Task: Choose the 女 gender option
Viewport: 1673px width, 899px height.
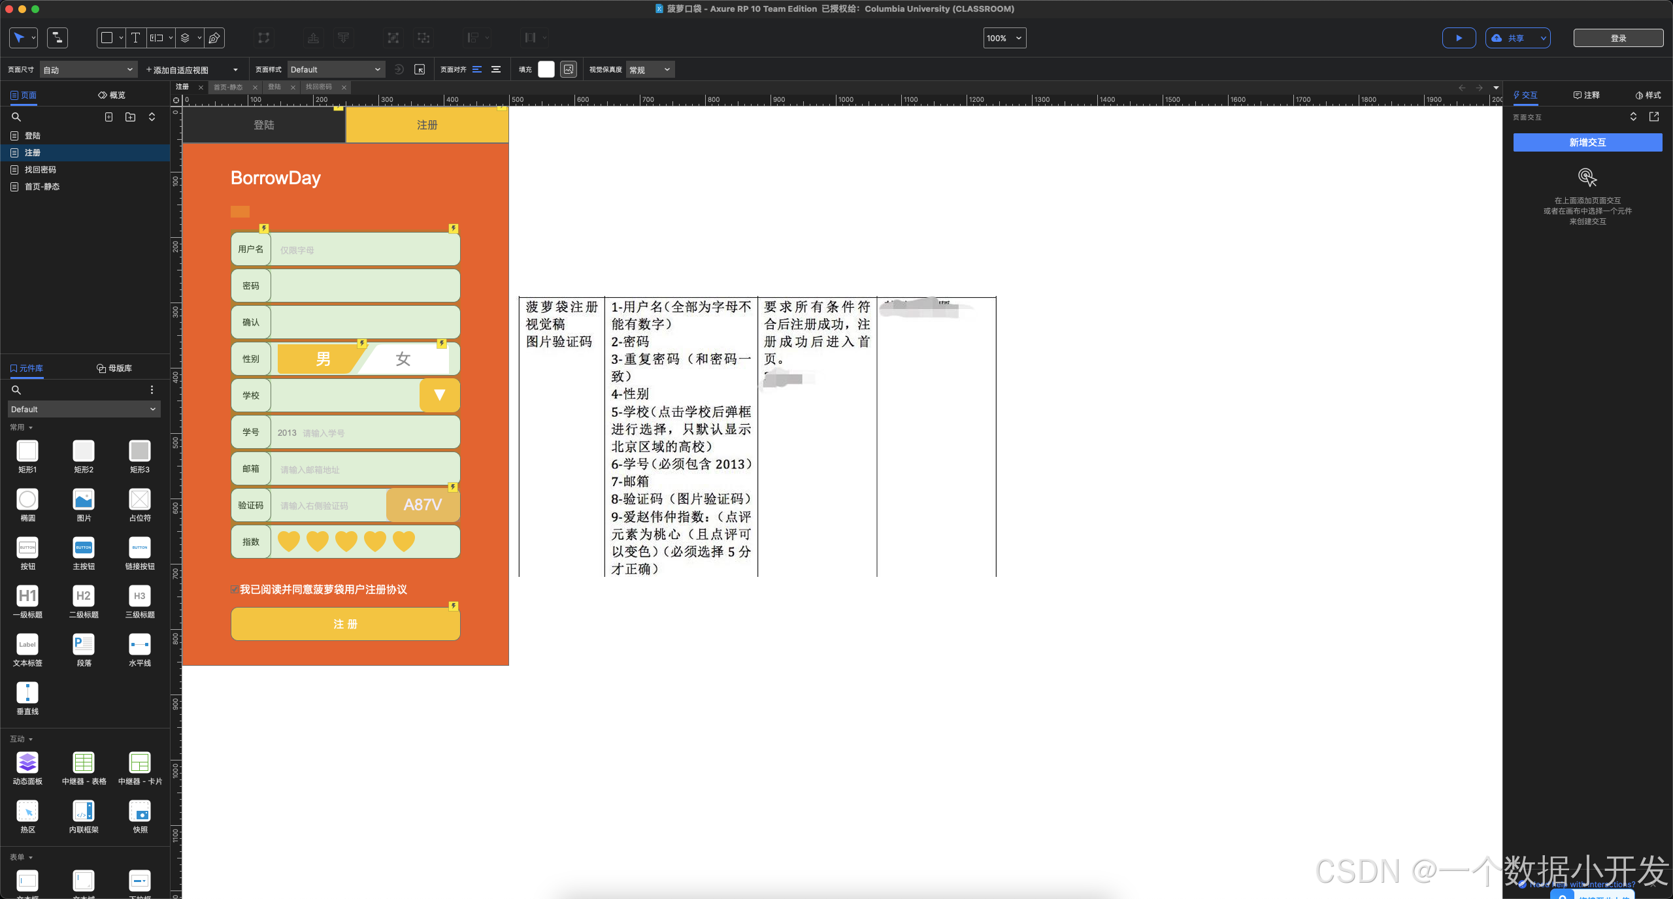Action: [403, 359]
